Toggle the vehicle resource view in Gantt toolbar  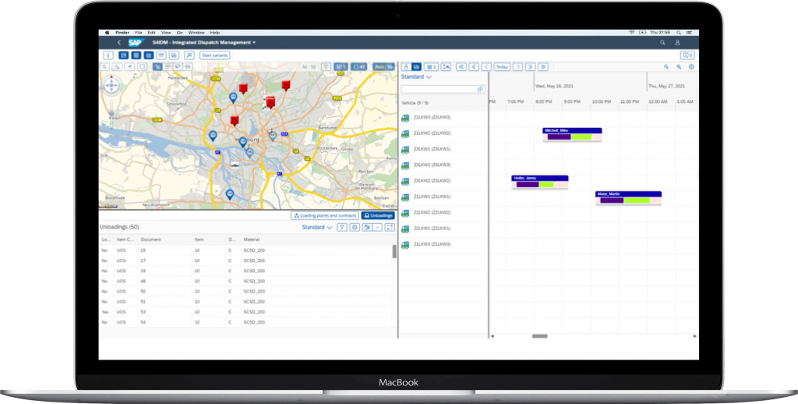point(417,67)
